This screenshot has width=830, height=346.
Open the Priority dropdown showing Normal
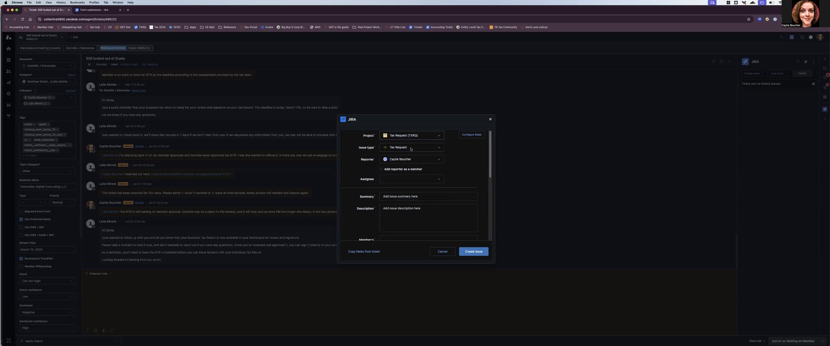[x=63, y=202]
